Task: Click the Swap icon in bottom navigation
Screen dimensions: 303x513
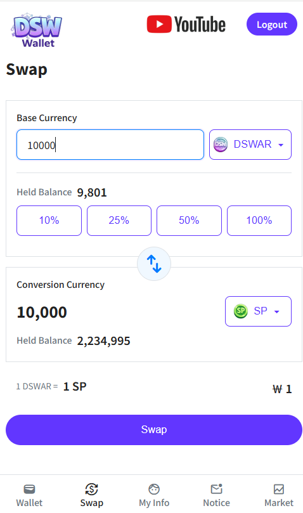Action: (x=92, y=489)
